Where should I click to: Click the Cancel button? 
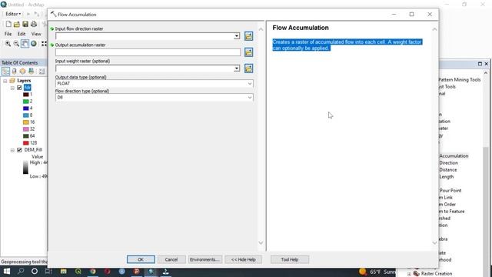tap(171, 259)
